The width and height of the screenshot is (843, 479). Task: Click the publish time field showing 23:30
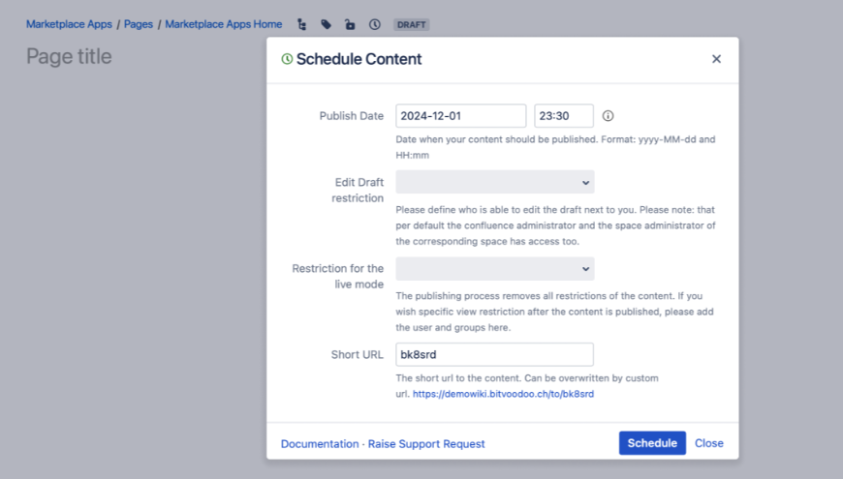tap(563, 116)
